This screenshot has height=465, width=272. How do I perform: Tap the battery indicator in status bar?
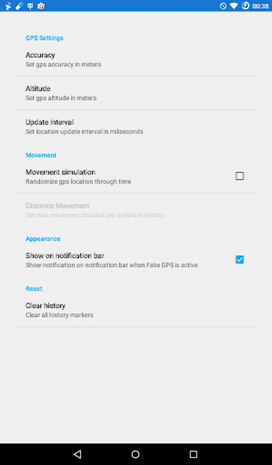coord(245,5)
